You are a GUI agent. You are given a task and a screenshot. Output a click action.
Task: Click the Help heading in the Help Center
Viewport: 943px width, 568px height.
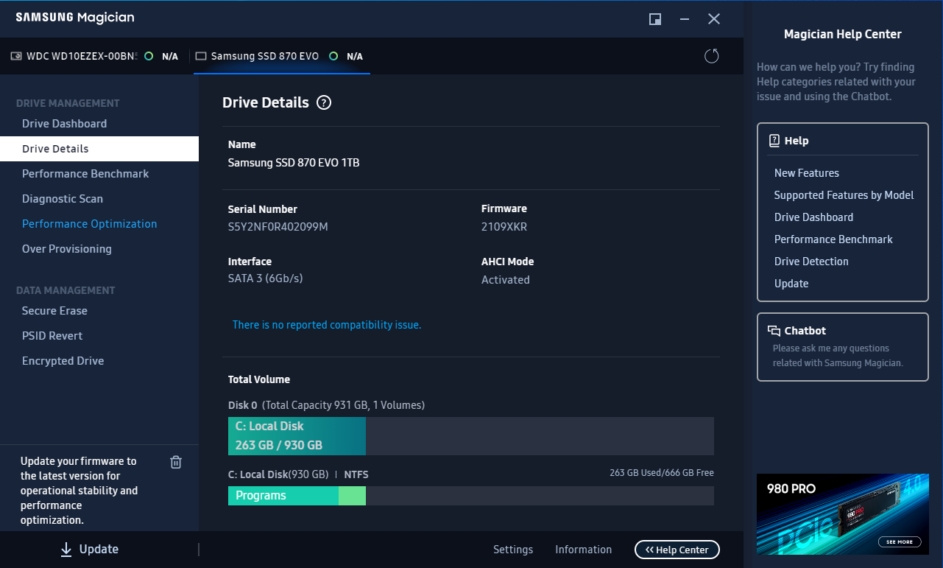pyautogui.click(x=797, y=141)
